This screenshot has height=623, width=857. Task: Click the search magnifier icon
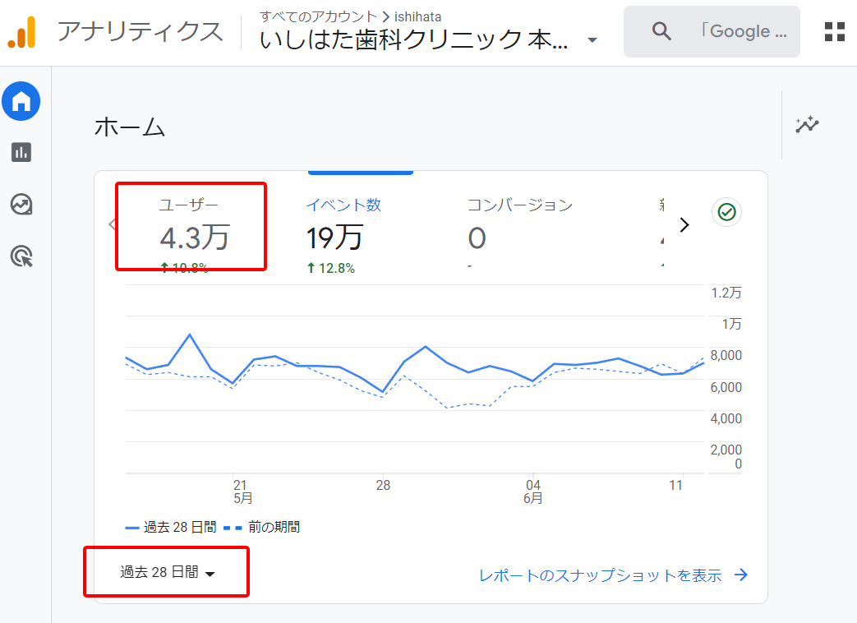pos(661,30)
